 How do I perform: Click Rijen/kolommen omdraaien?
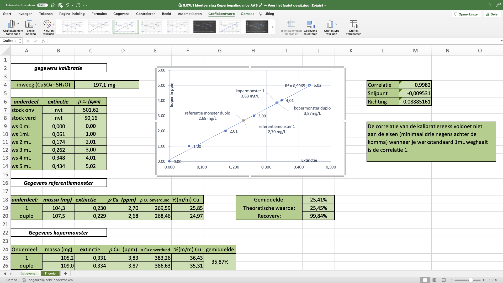pyautogui.click(x=292, y=27)
